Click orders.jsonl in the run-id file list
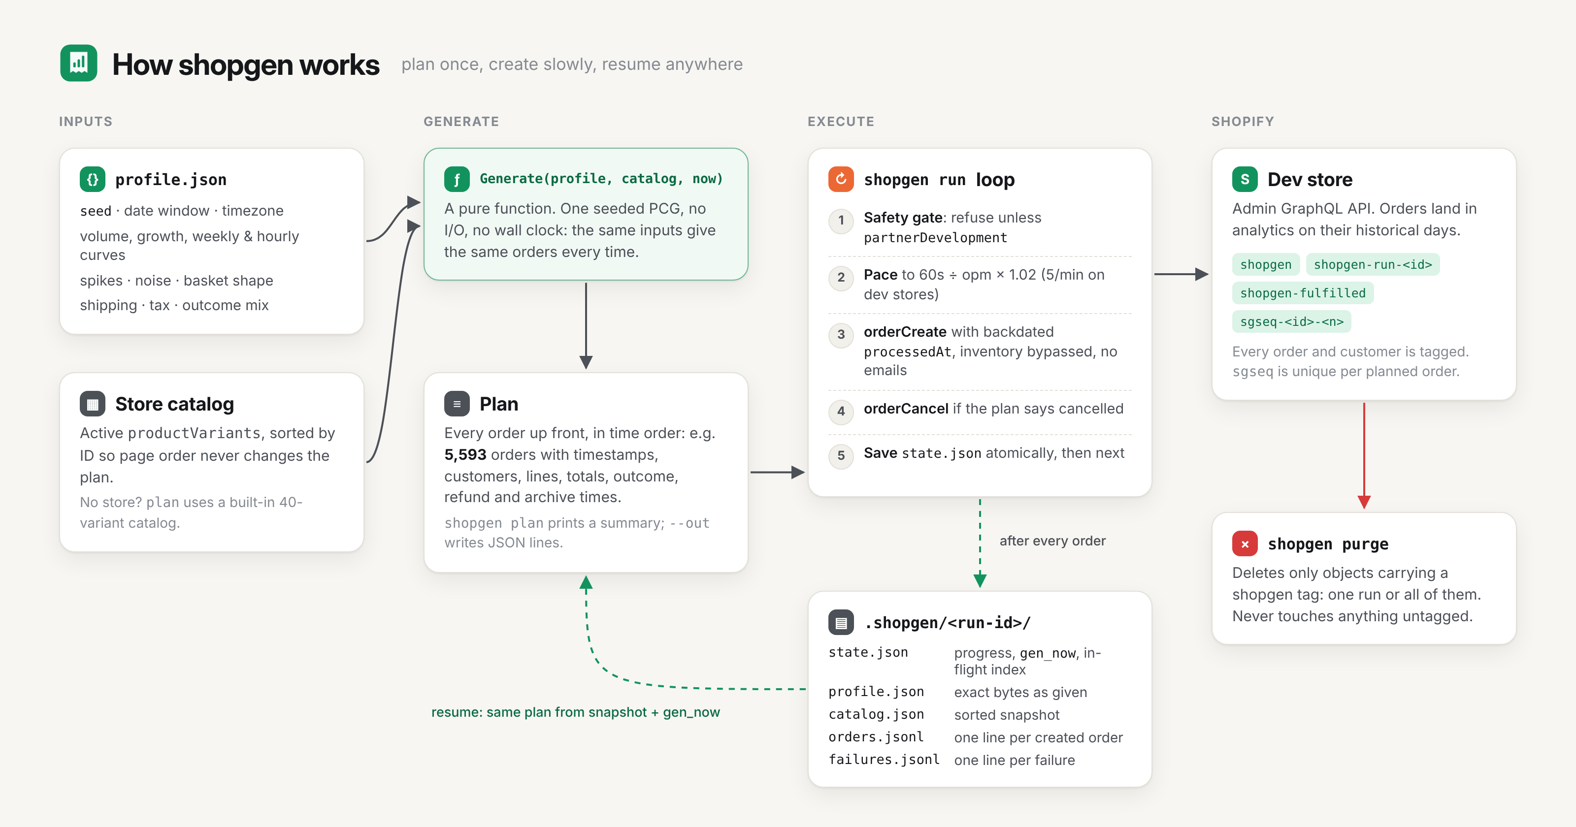This screenshot has width=1576, height=827. (x=876, y=736)
